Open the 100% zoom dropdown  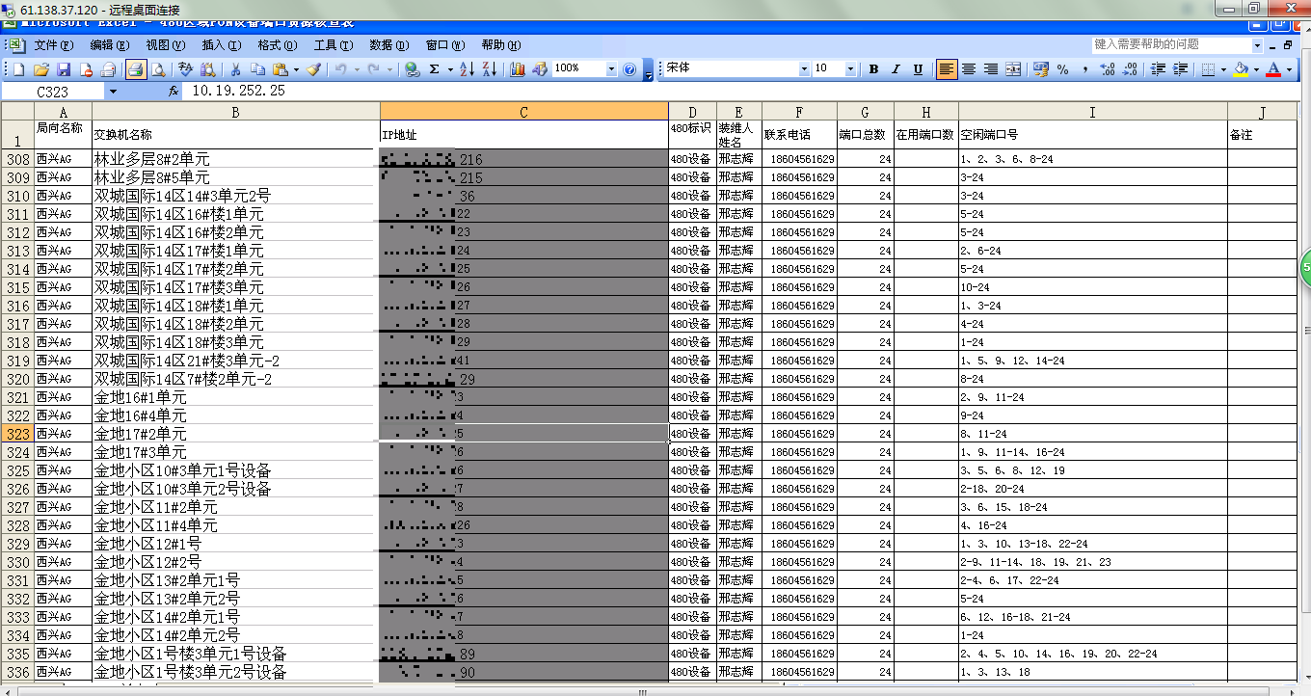click(x=610, y=69)
